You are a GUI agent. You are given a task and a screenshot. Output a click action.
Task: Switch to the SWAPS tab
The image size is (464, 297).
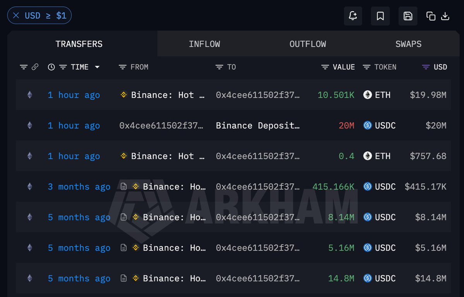(x=408, y=44)
